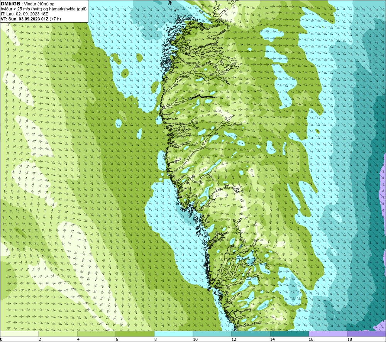
Task: Select the light cyan 8–10 m/s legend swatch
Action: 174,334
